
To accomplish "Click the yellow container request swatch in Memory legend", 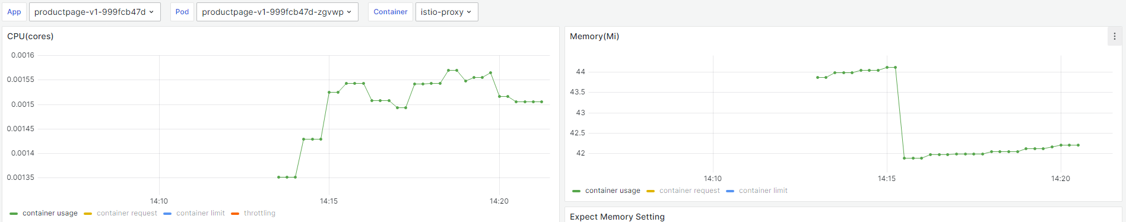I will (651, 191).
